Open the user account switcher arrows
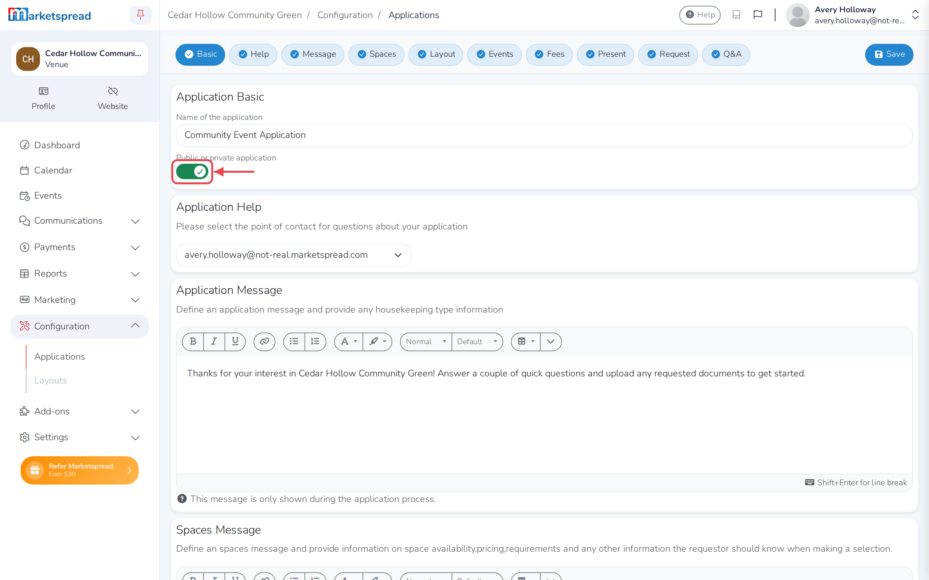Viewport: 929px width, 580px height. click(x=915, y=15)
